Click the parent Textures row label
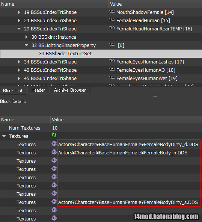The height and width of the screenshot is (222, 202). (19, 136)
